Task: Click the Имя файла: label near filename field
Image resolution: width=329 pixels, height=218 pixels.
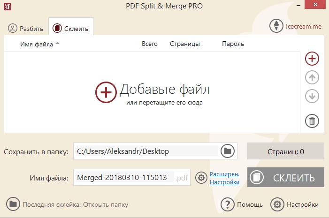Action: click(x=49, y=178)
